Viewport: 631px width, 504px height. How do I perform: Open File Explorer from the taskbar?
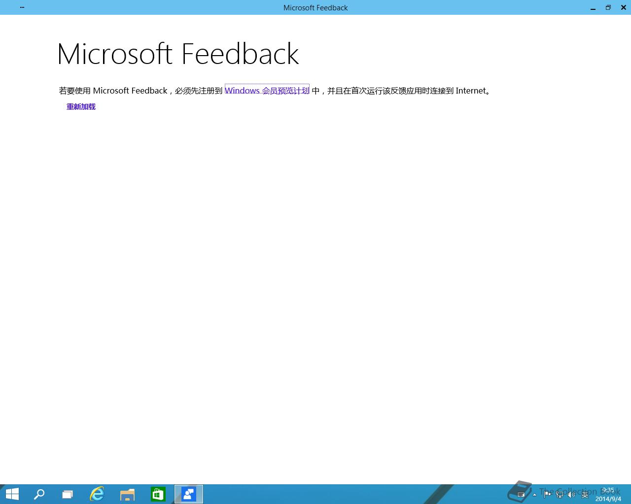[x=127, y=494]
